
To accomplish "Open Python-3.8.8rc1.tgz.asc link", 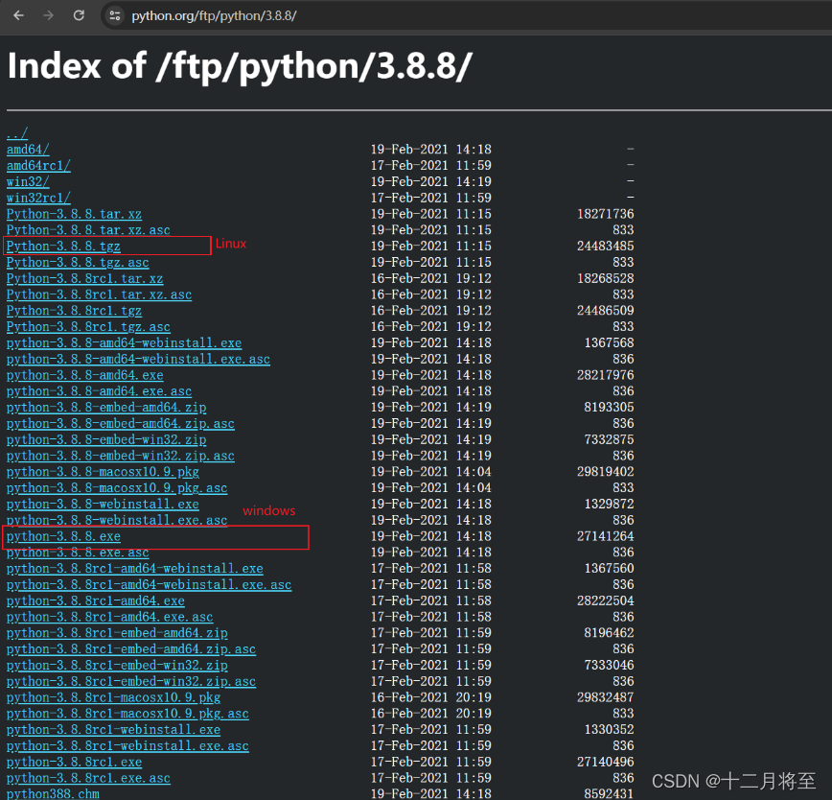I will [88, 326].
